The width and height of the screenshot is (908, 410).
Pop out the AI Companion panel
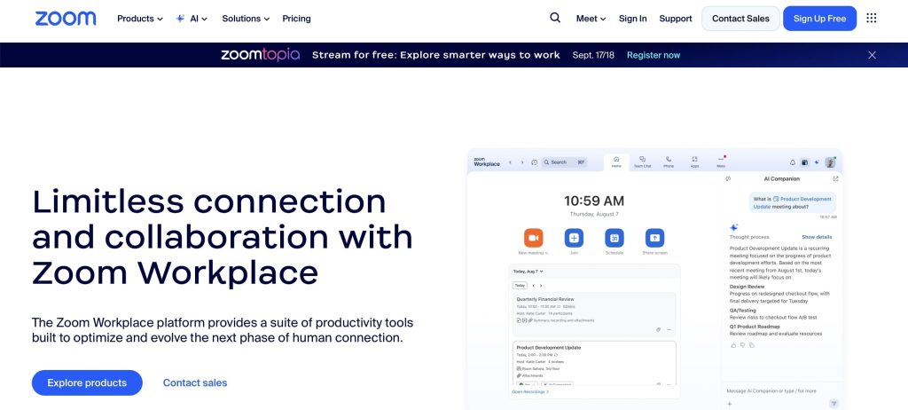[x=835, y=178]
